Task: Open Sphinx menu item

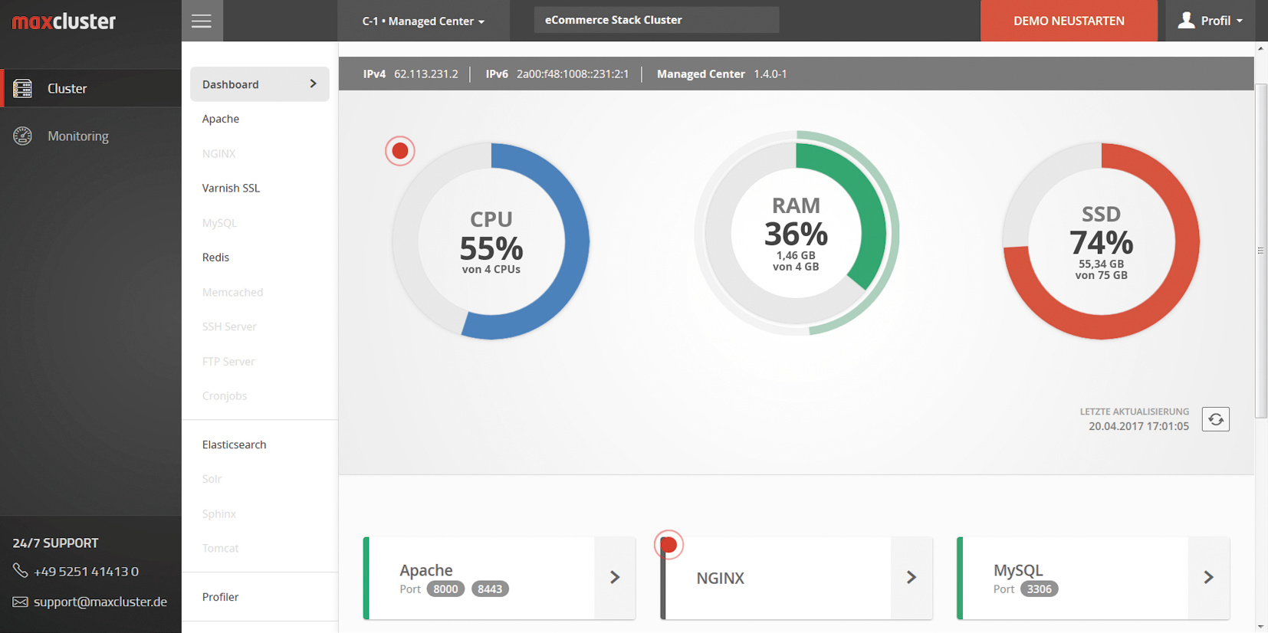Action: (x=219, y=513)
